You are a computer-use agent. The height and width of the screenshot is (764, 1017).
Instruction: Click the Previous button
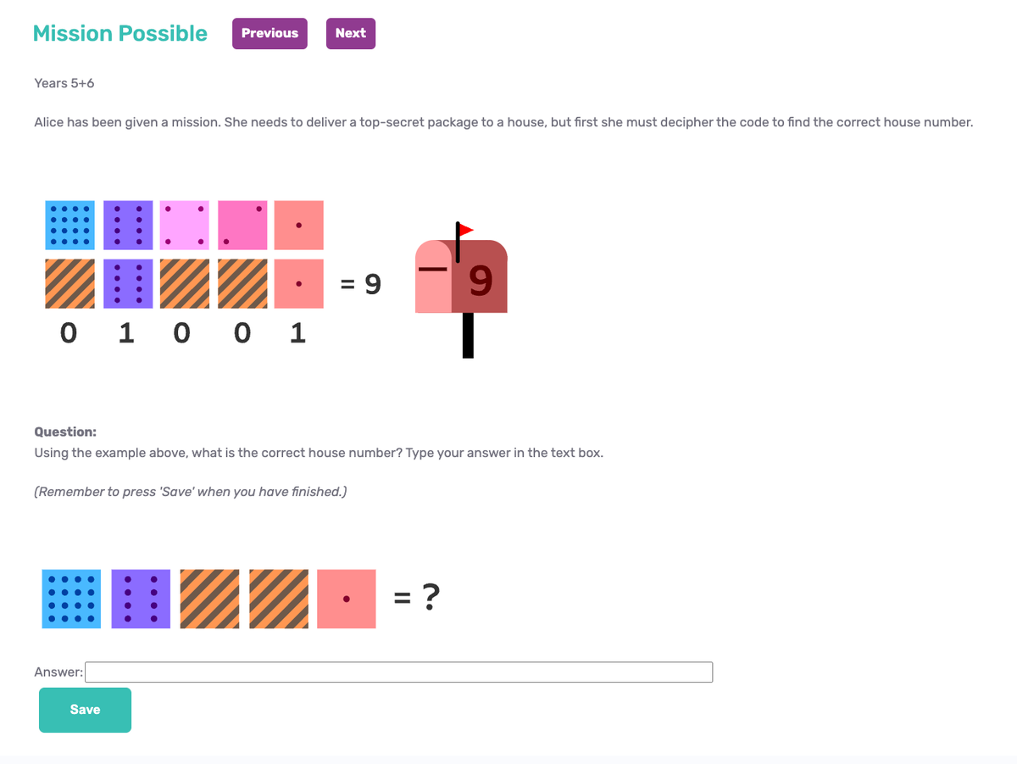270,34
